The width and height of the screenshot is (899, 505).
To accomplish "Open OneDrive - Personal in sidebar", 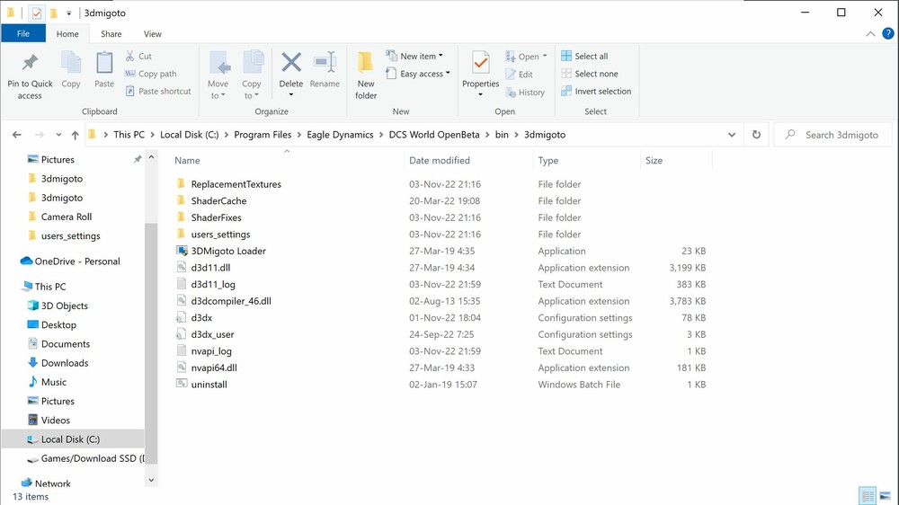I will pos(70,261).
